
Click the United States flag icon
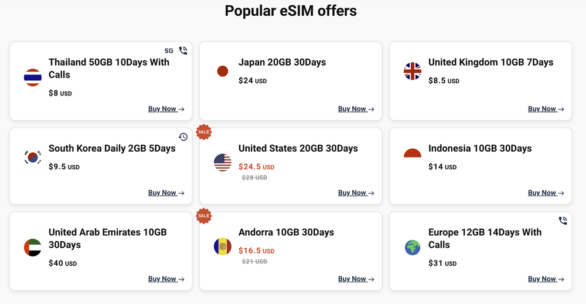coord(223,162)
